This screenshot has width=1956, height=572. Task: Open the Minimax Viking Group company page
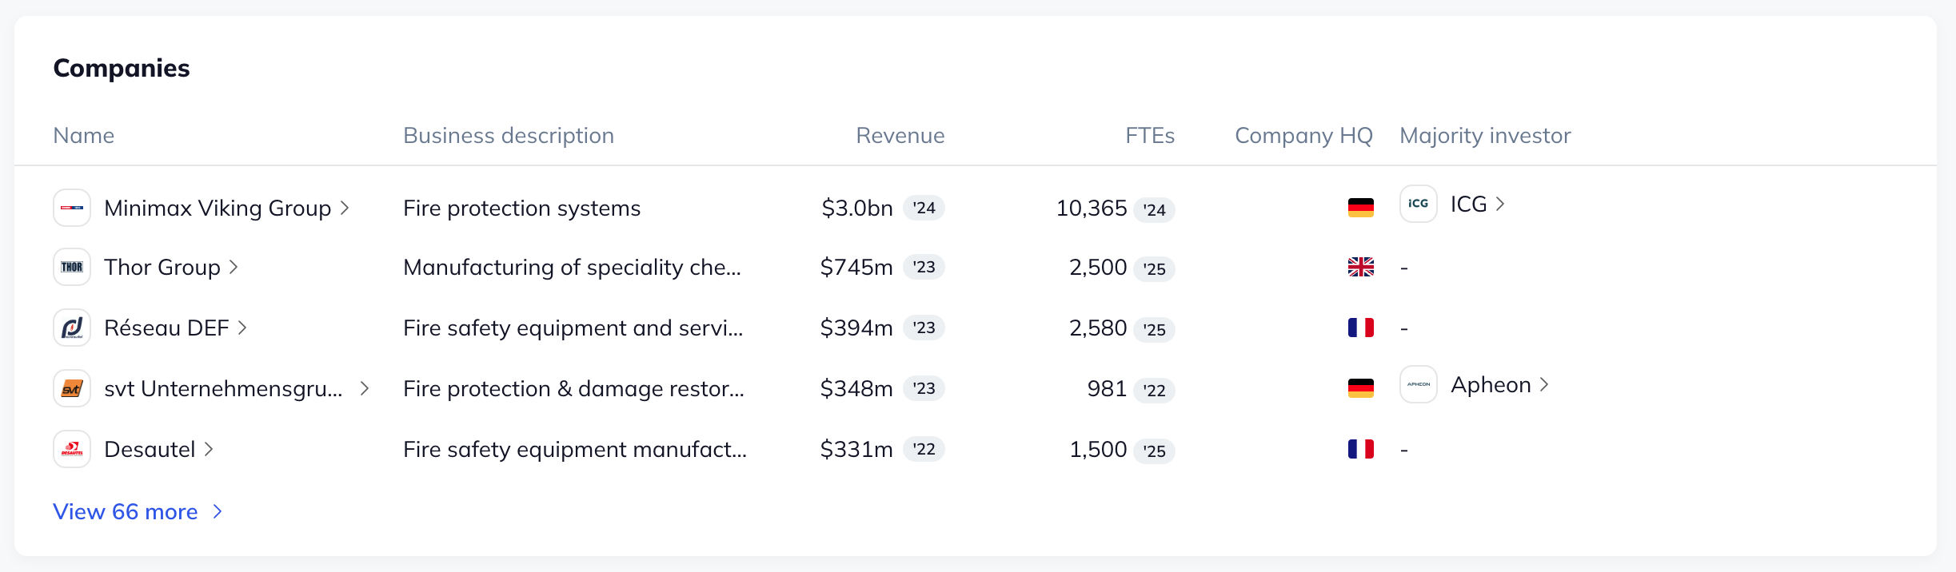coord(218,208)
